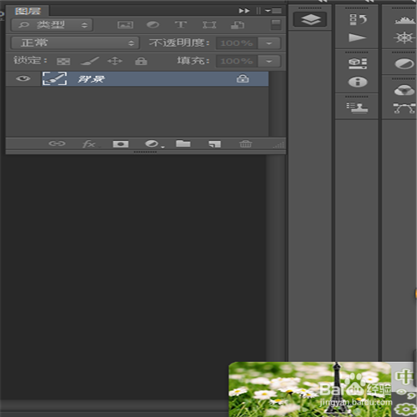Add a layer mask
417x417 pixels.
pyautogui.click(x=120, y=144)
